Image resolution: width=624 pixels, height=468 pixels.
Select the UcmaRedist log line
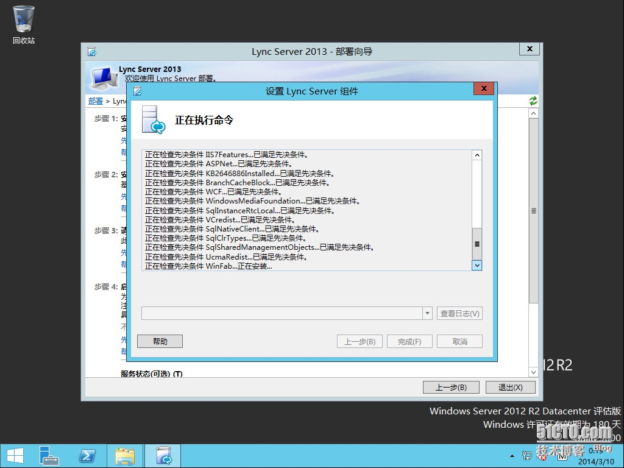tap(225, 257)
